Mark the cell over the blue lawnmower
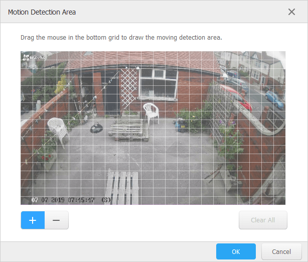This screenshot has height=262, width=308. [x=184, y=124]
